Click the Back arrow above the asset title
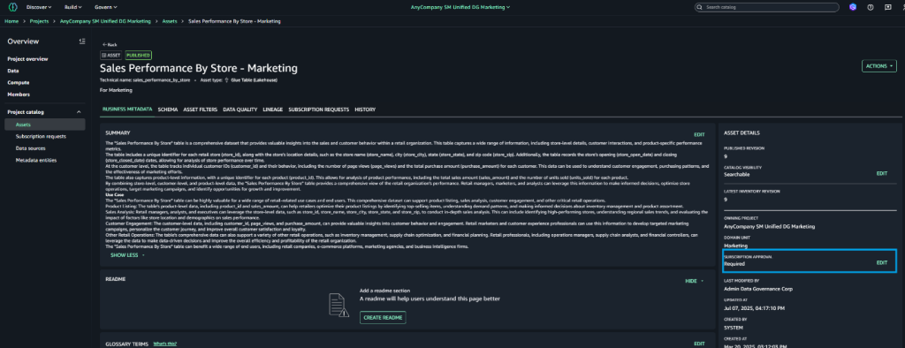The width and height of the screenshot is (905, 348). click(110, 44)
